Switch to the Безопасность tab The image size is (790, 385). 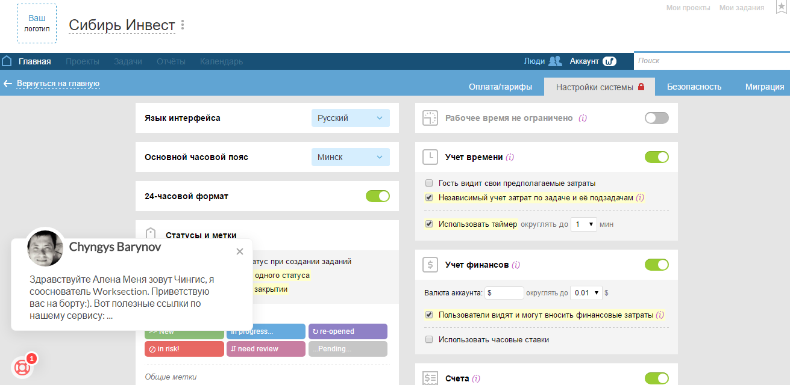click(x=694, y=86)
